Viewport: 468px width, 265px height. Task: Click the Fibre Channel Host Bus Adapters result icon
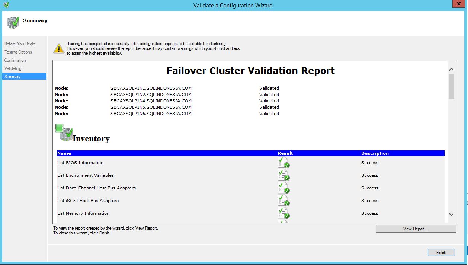pos(283,188)
